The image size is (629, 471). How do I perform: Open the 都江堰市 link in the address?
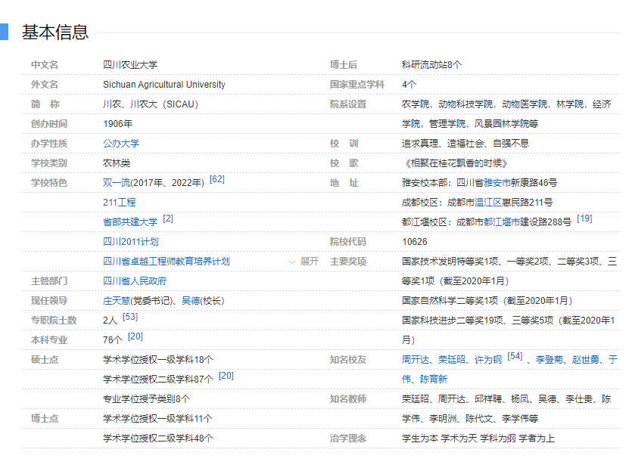point(498,222)
